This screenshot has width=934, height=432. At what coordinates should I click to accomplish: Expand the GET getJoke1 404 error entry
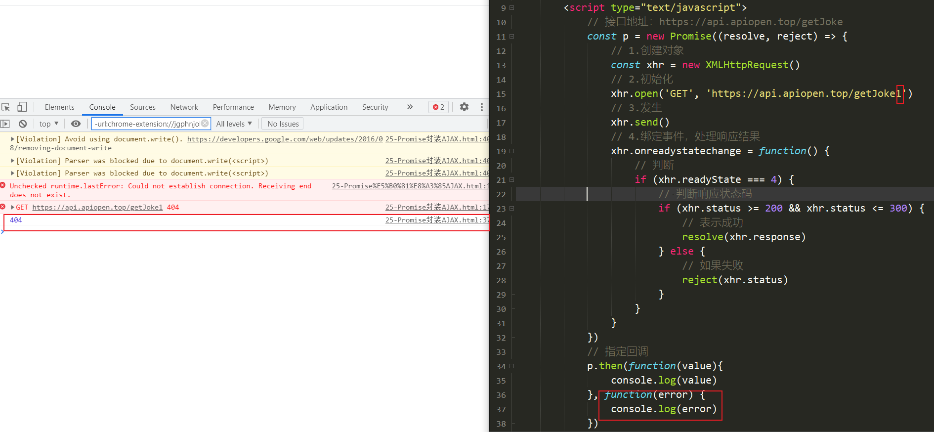click(12, 207)
